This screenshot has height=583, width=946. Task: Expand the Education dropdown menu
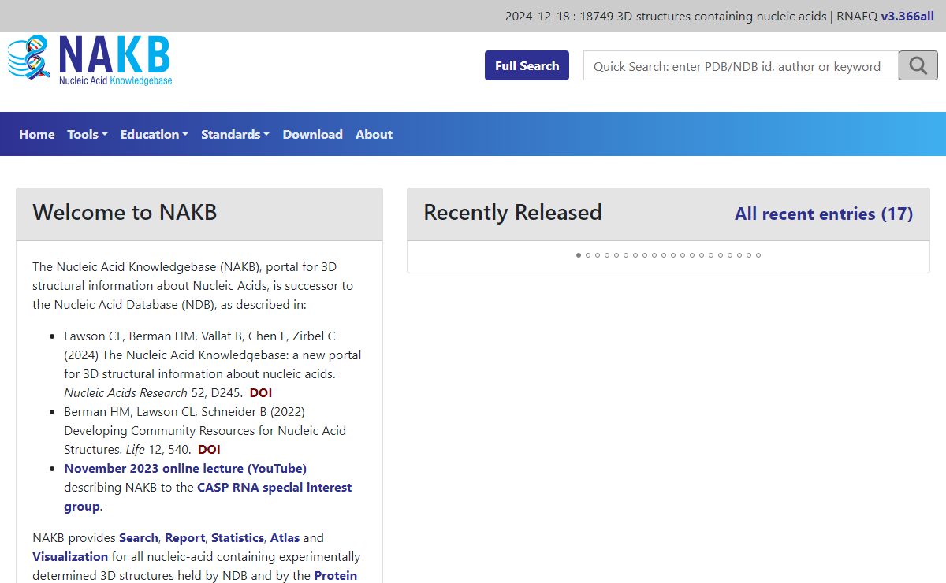[x=155, y=134]
